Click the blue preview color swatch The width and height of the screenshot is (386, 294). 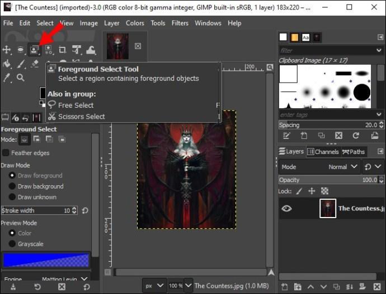(46, 261)
